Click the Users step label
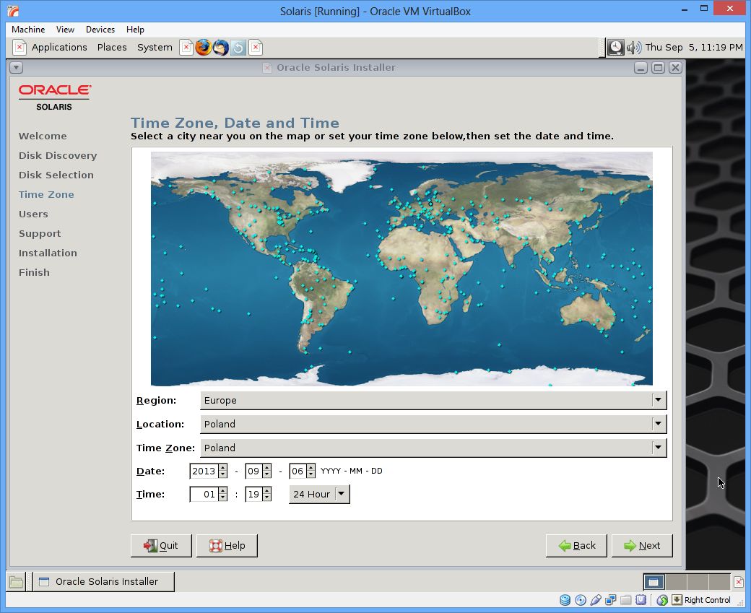Screen dimensions: 751x613 33,214
